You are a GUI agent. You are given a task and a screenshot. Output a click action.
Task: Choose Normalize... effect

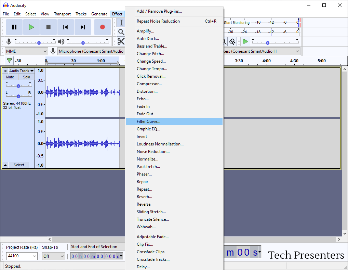(x=174, y=159)
